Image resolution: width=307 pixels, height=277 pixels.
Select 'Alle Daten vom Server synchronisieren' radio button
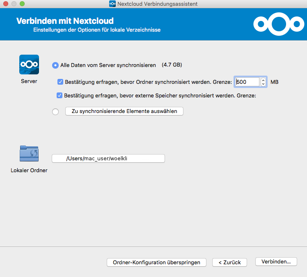click(x=55, y=65)
